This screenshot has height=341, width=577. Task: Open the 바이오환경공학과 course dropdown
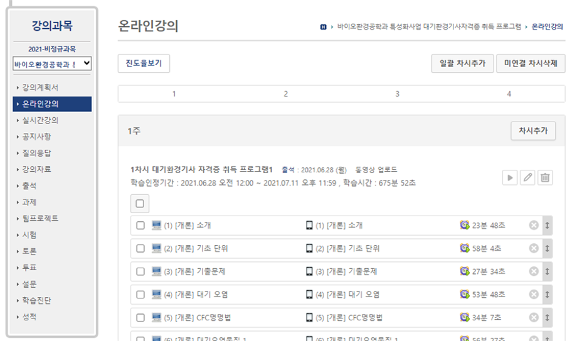point(53,63)
